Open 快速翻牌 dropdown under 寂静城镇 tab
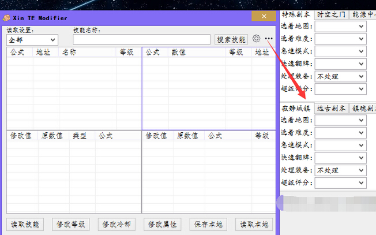 [x=340, y=158]
